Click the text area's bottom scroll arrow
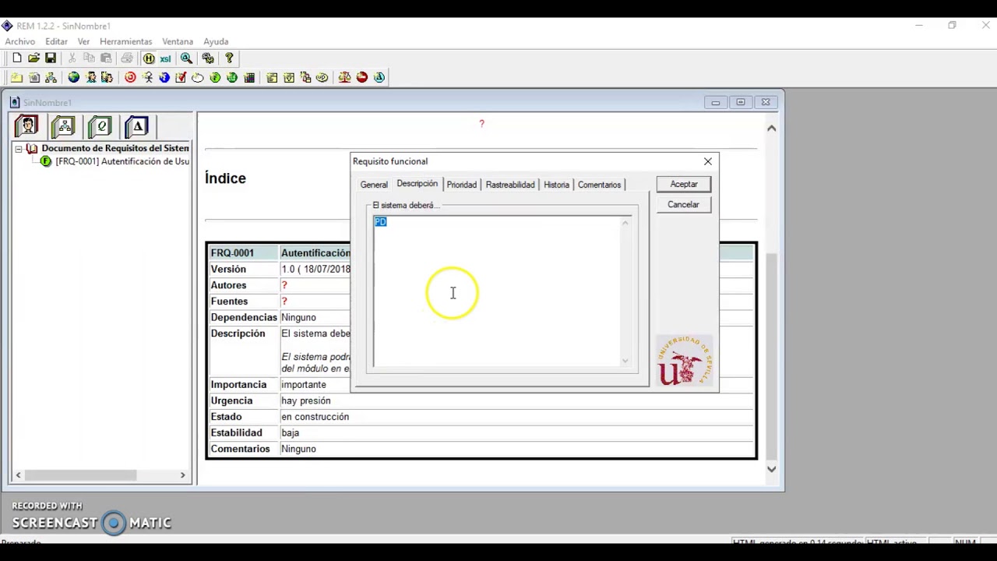Image resolution: width=997 pixels, height=561 pixels. pos(625,360)
